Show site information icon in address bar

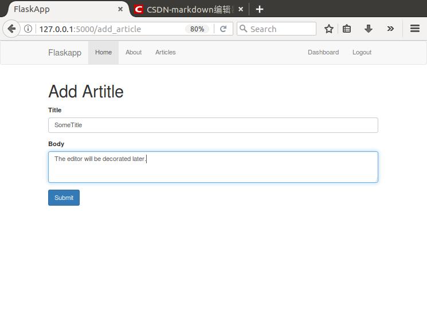tap(28, 29)
